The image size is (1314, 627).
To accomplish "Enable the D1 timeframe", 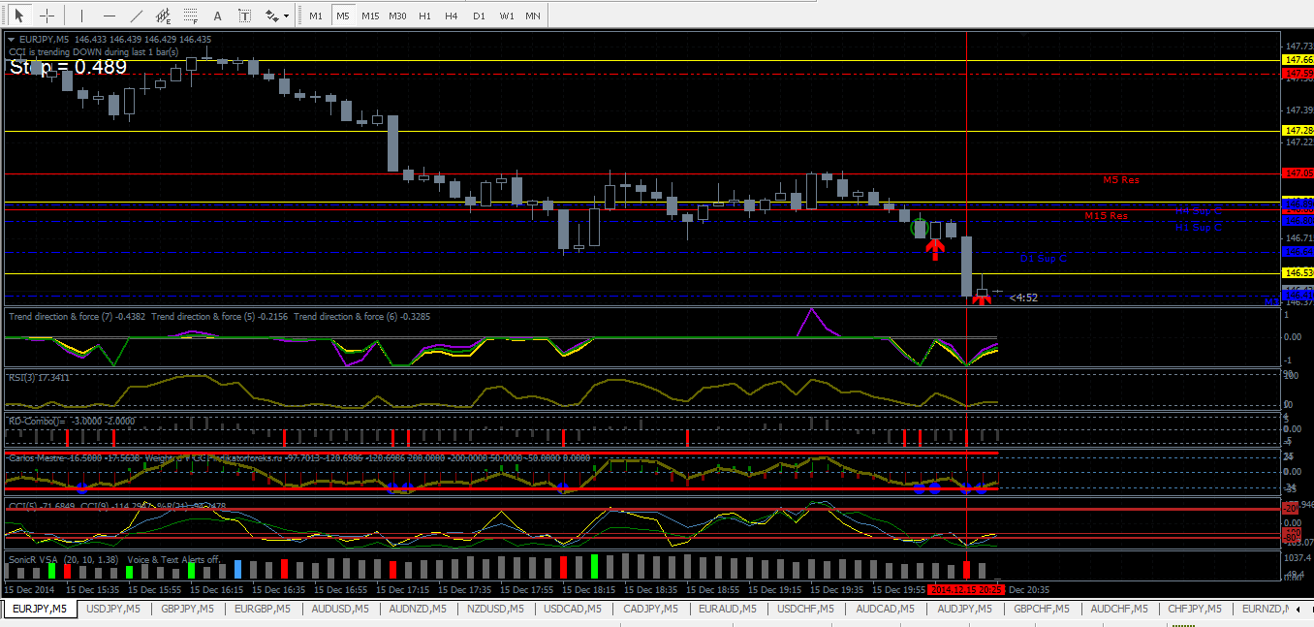I will [x=479, y=16].
